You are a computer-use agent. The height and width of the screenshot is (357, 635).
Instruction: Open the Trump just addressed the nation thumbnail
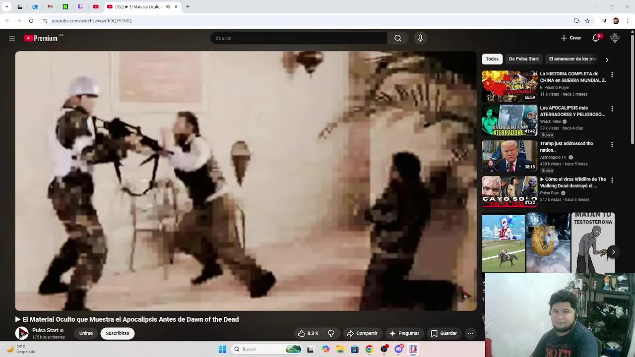(x=509, y=156)
